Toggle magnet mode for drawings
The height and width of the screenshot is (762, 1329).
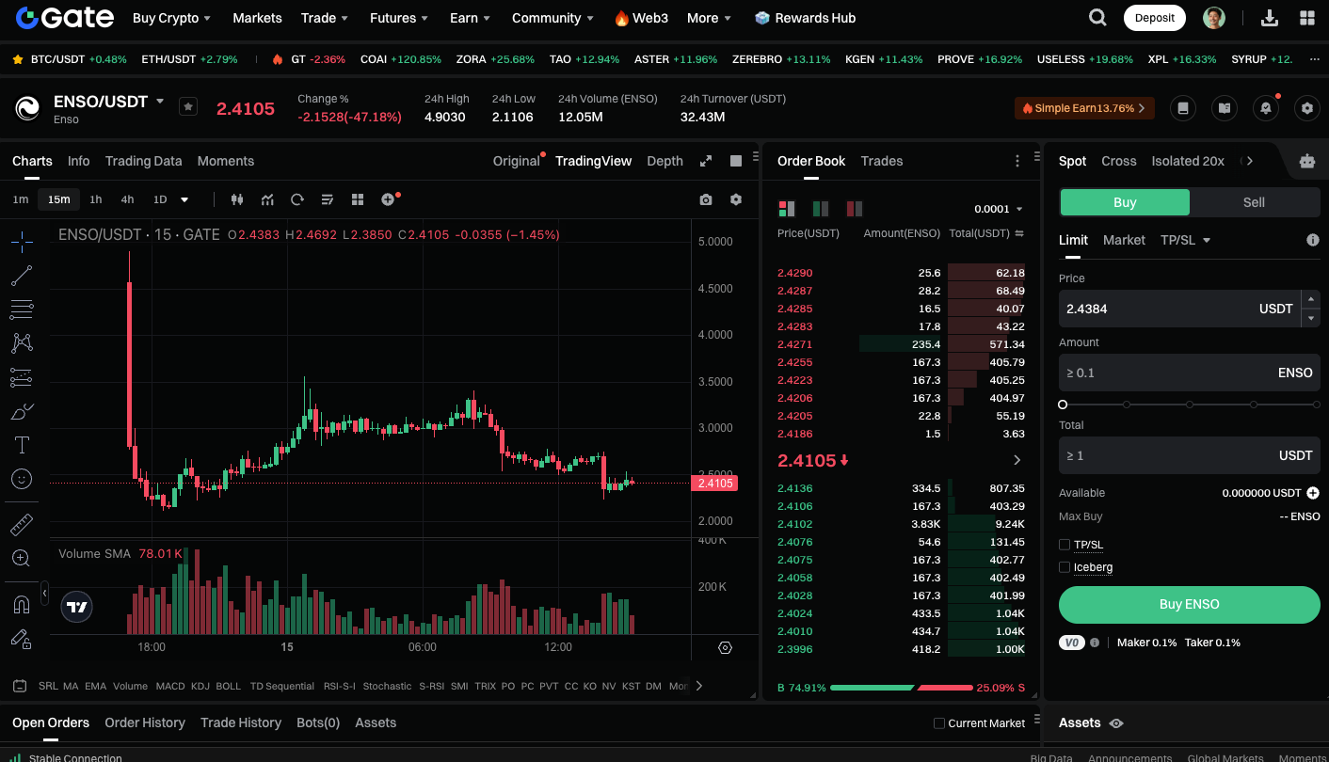[22, 604]
